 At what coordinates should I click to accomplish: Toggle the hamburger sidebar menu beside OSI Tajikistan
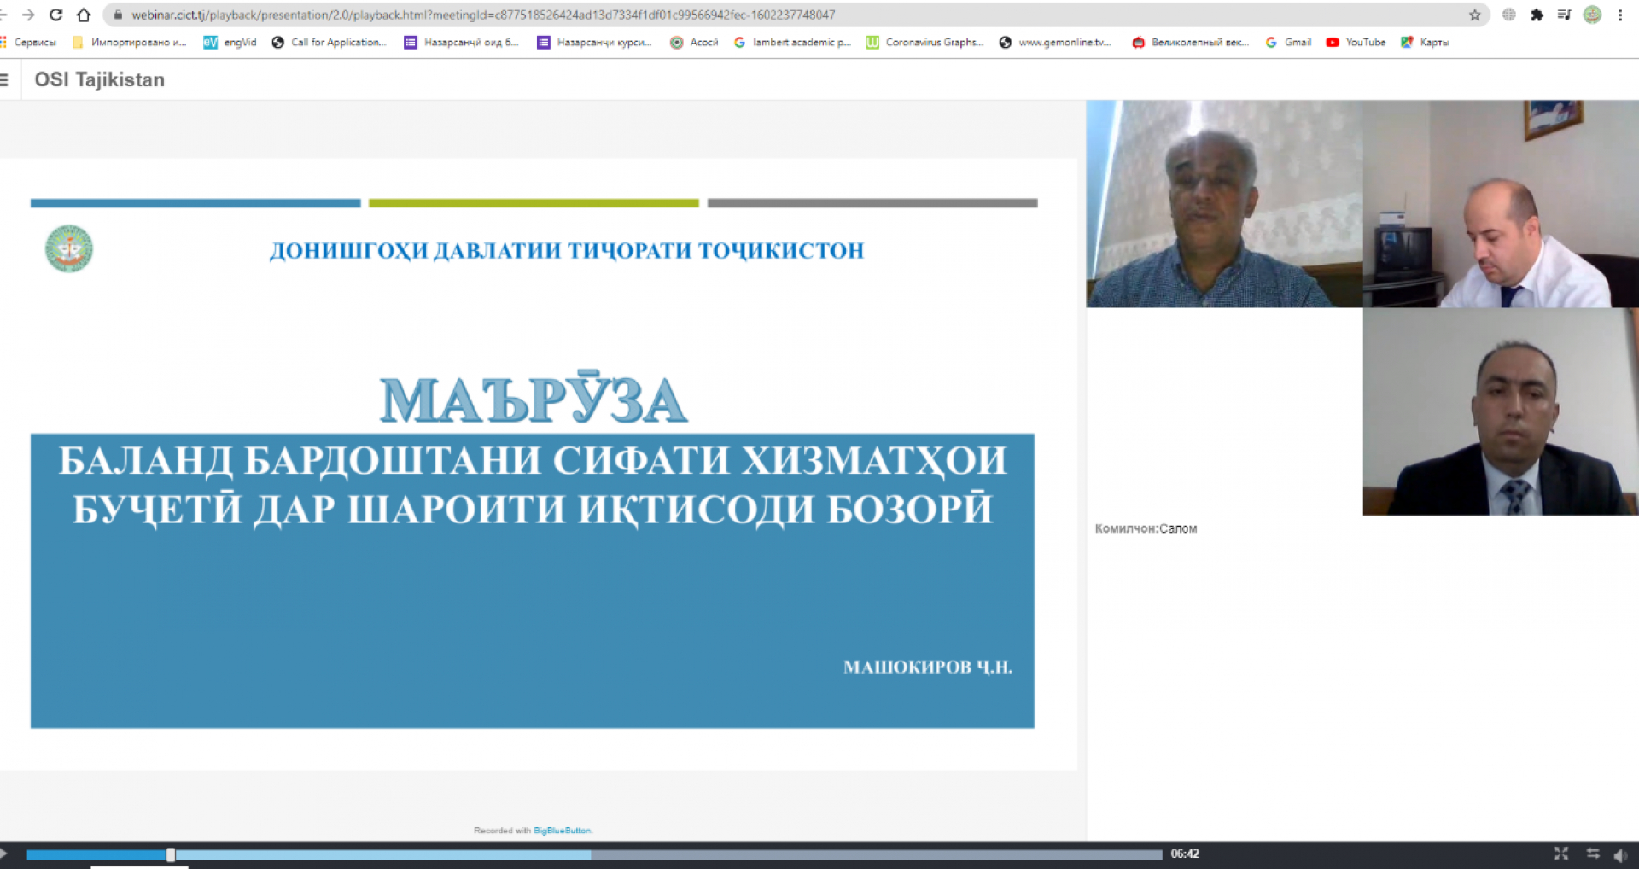(4, 79)
